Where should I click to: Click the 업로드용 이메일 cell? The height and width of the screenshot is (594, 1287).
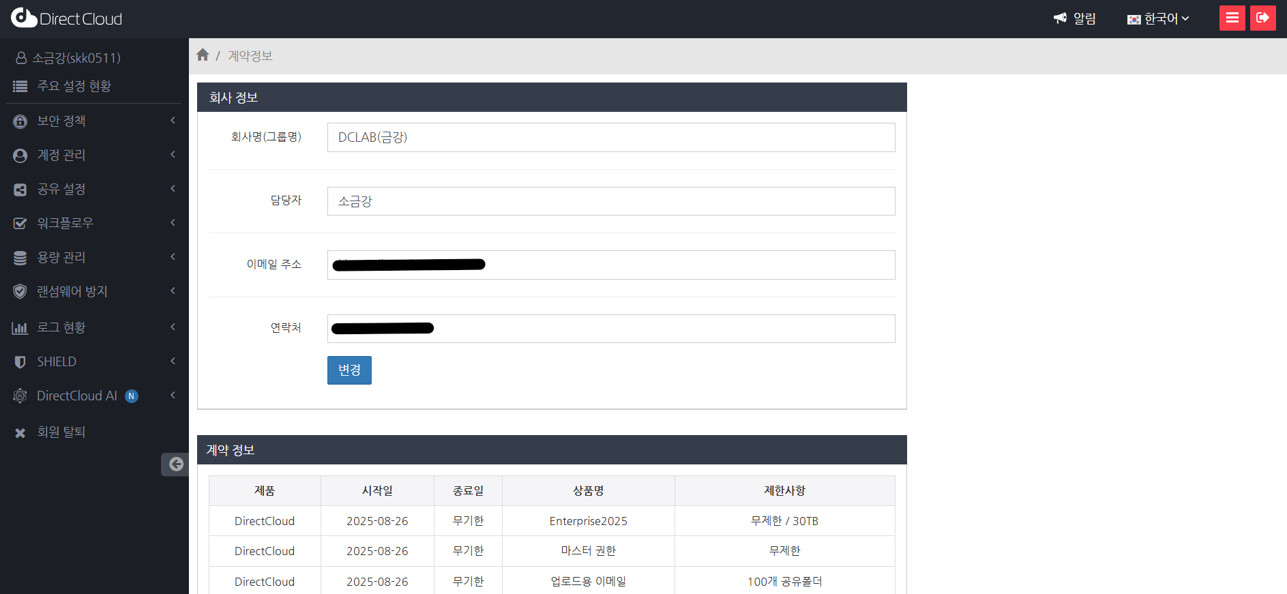[589, 582]
